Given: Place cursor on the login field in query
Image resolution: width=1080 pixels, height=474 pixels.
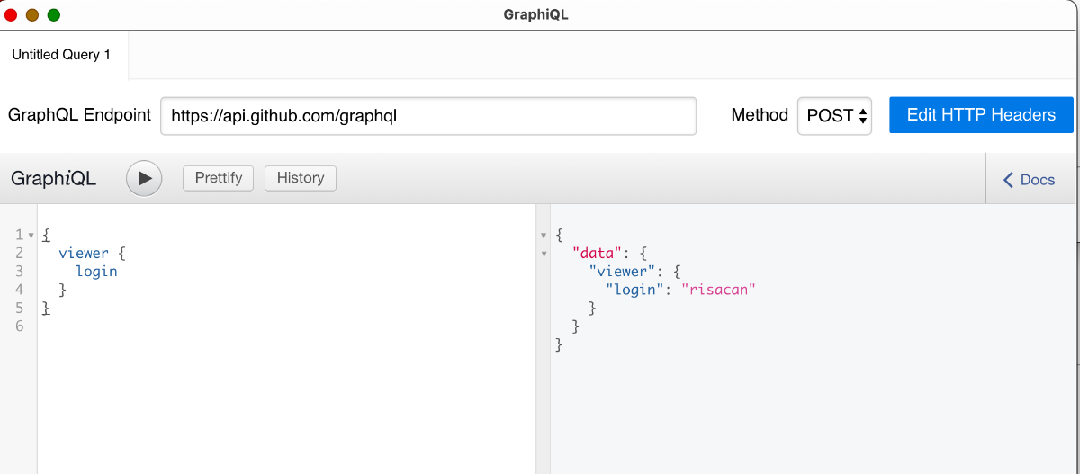Looking at the screenshot, I should click(x=96, y=271).
